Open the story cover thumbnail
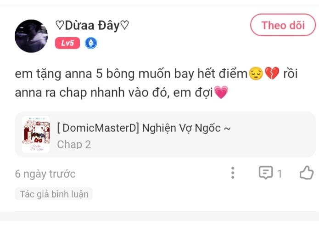Viewport: 319px width, 231px height. click(36, 135)
